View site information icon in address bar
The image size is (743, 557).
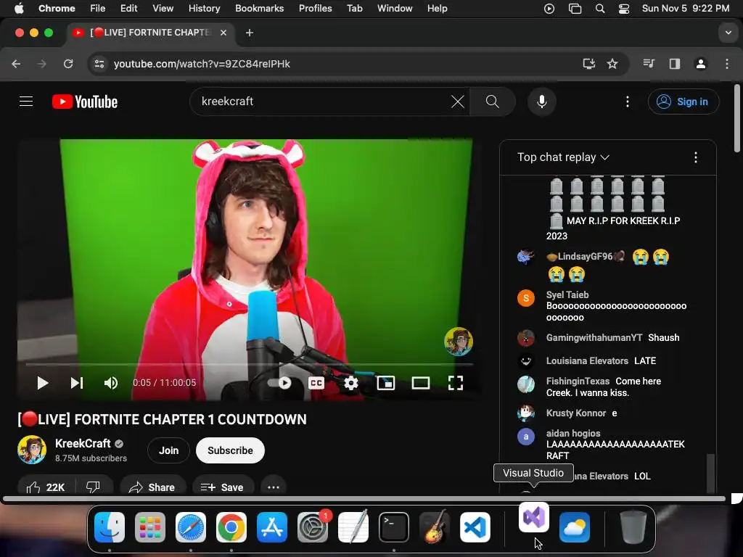tap(99, 64)
